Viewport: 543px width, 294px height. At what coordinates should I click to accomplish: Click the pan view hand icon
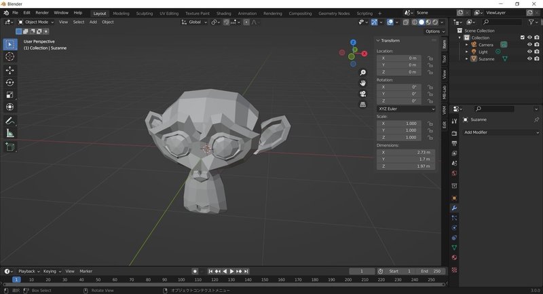click(362, 83)
